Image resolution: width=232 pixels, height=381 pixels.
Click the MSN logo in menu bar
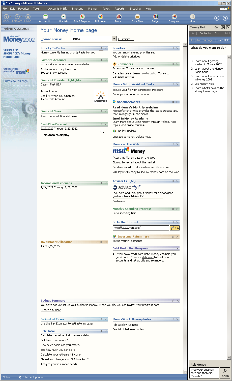tap(224, 9)
